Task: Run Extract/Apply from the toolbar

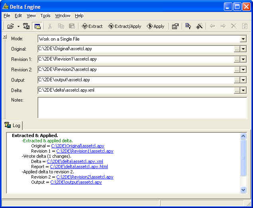Action: [125, 26]
